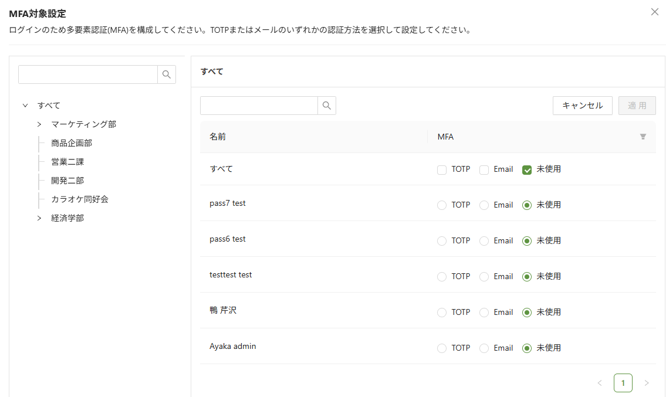The height and width of the screenshot is (397, 666).
Task: Select カラオケ同好会 in the department tree
Action: click(x=80, y=199)
